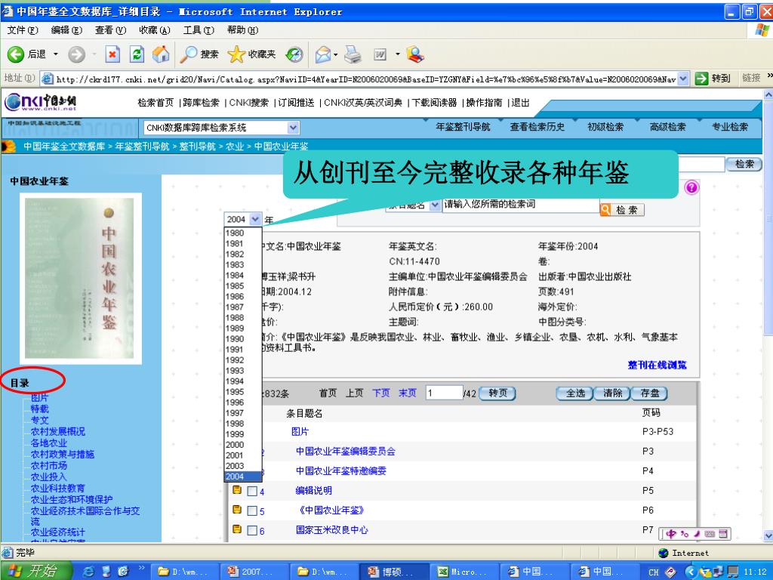Open the 查看 menu
This screenshot has height=580, width=773.
pyautogui.click(x=110, y=30)
